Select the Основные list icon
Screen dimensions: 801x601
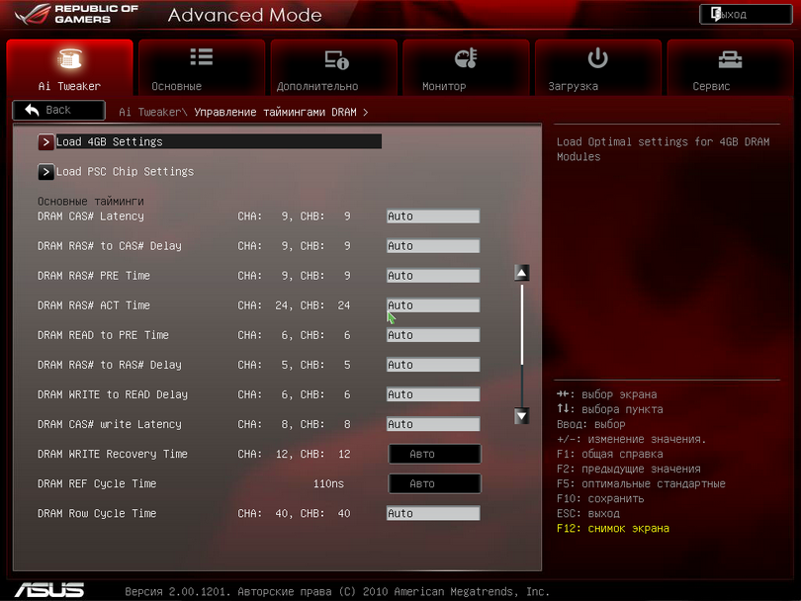[x=202, y=58]
